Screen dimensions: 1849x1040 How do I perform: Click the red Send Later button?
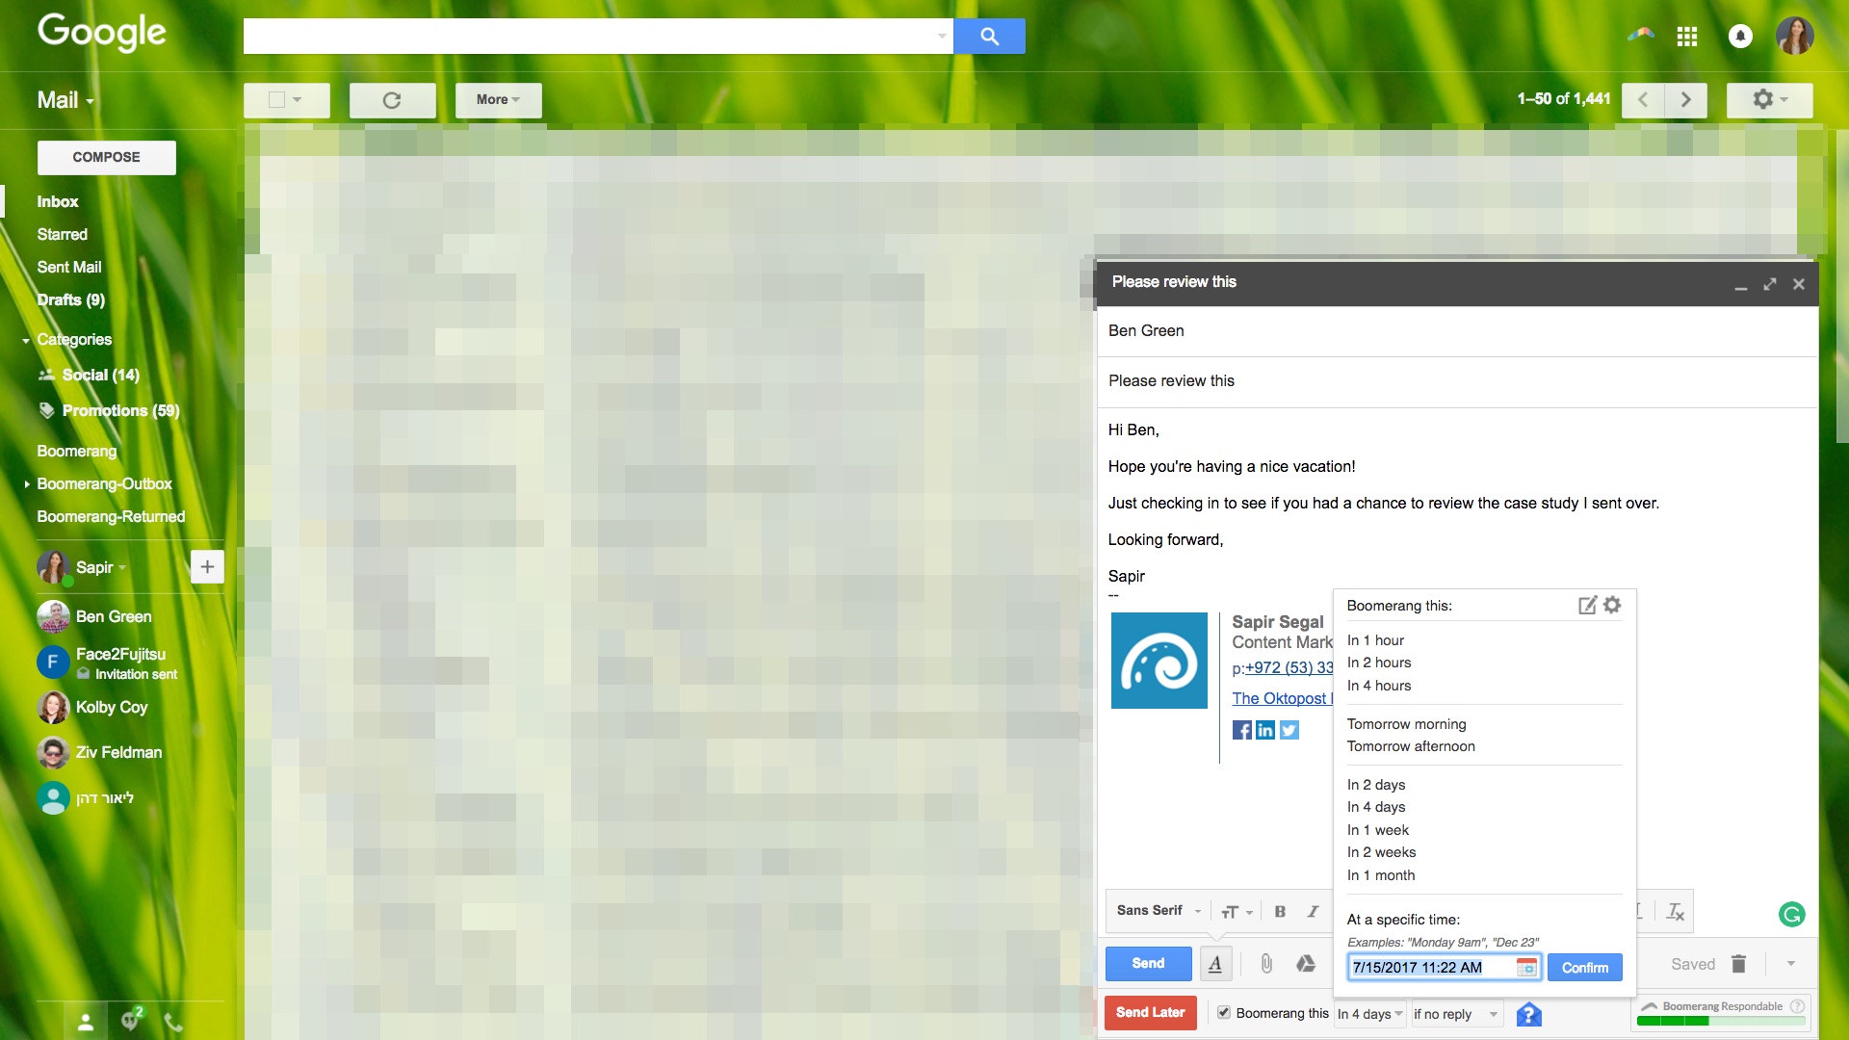click(x=1150, y=1012)
